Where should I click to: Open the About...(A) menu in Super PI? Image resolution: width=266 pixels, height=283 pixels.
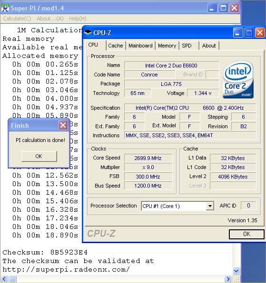click(50, 19)
